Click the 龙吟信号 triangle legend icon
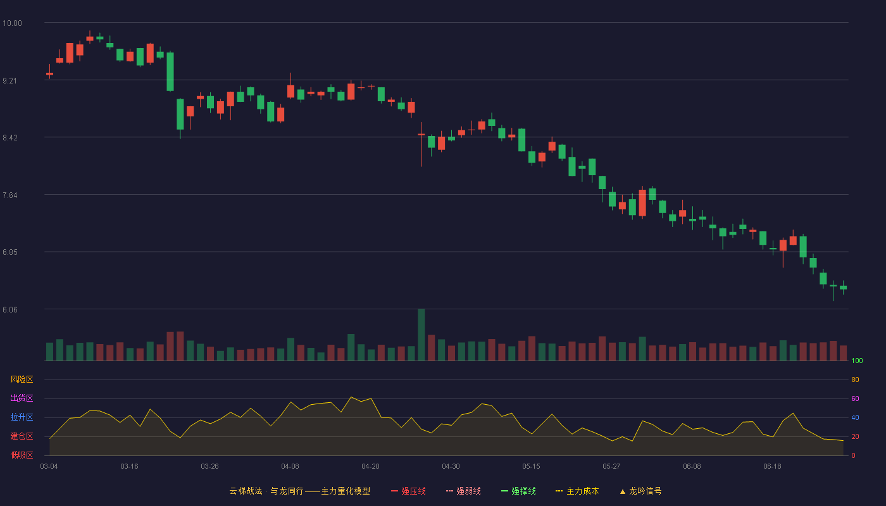The height and width of the screenshot is (506, 886). pyautogui.click(x=622, y=491)
